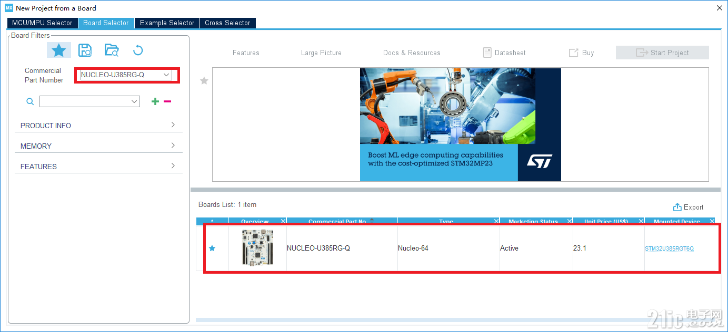Hide the Mounted Device column
Viewport: 728px width, 332px height.
click(712, 221)
